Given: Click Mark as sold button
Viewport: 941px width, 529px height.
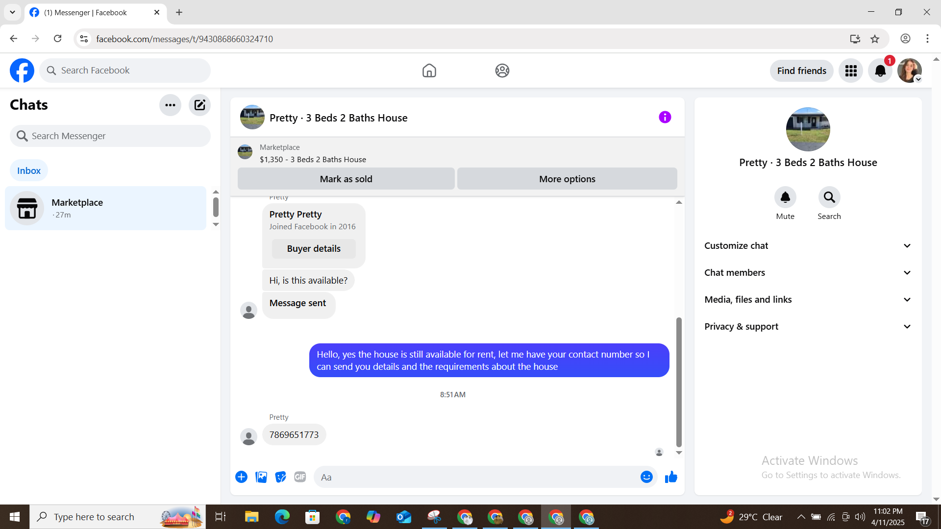Looking at the screenshot, I should tap(346, 179).
